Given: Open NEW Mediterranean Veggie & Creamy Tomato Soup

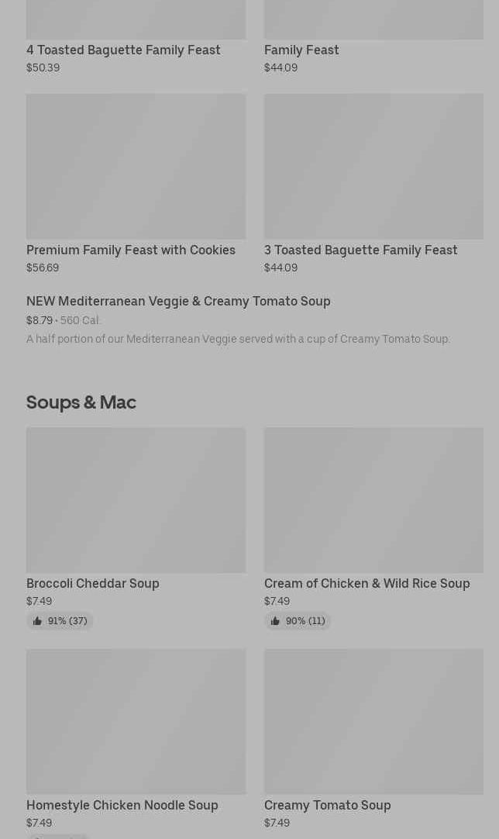Looking at the screenshot, I should click(178, 301).
